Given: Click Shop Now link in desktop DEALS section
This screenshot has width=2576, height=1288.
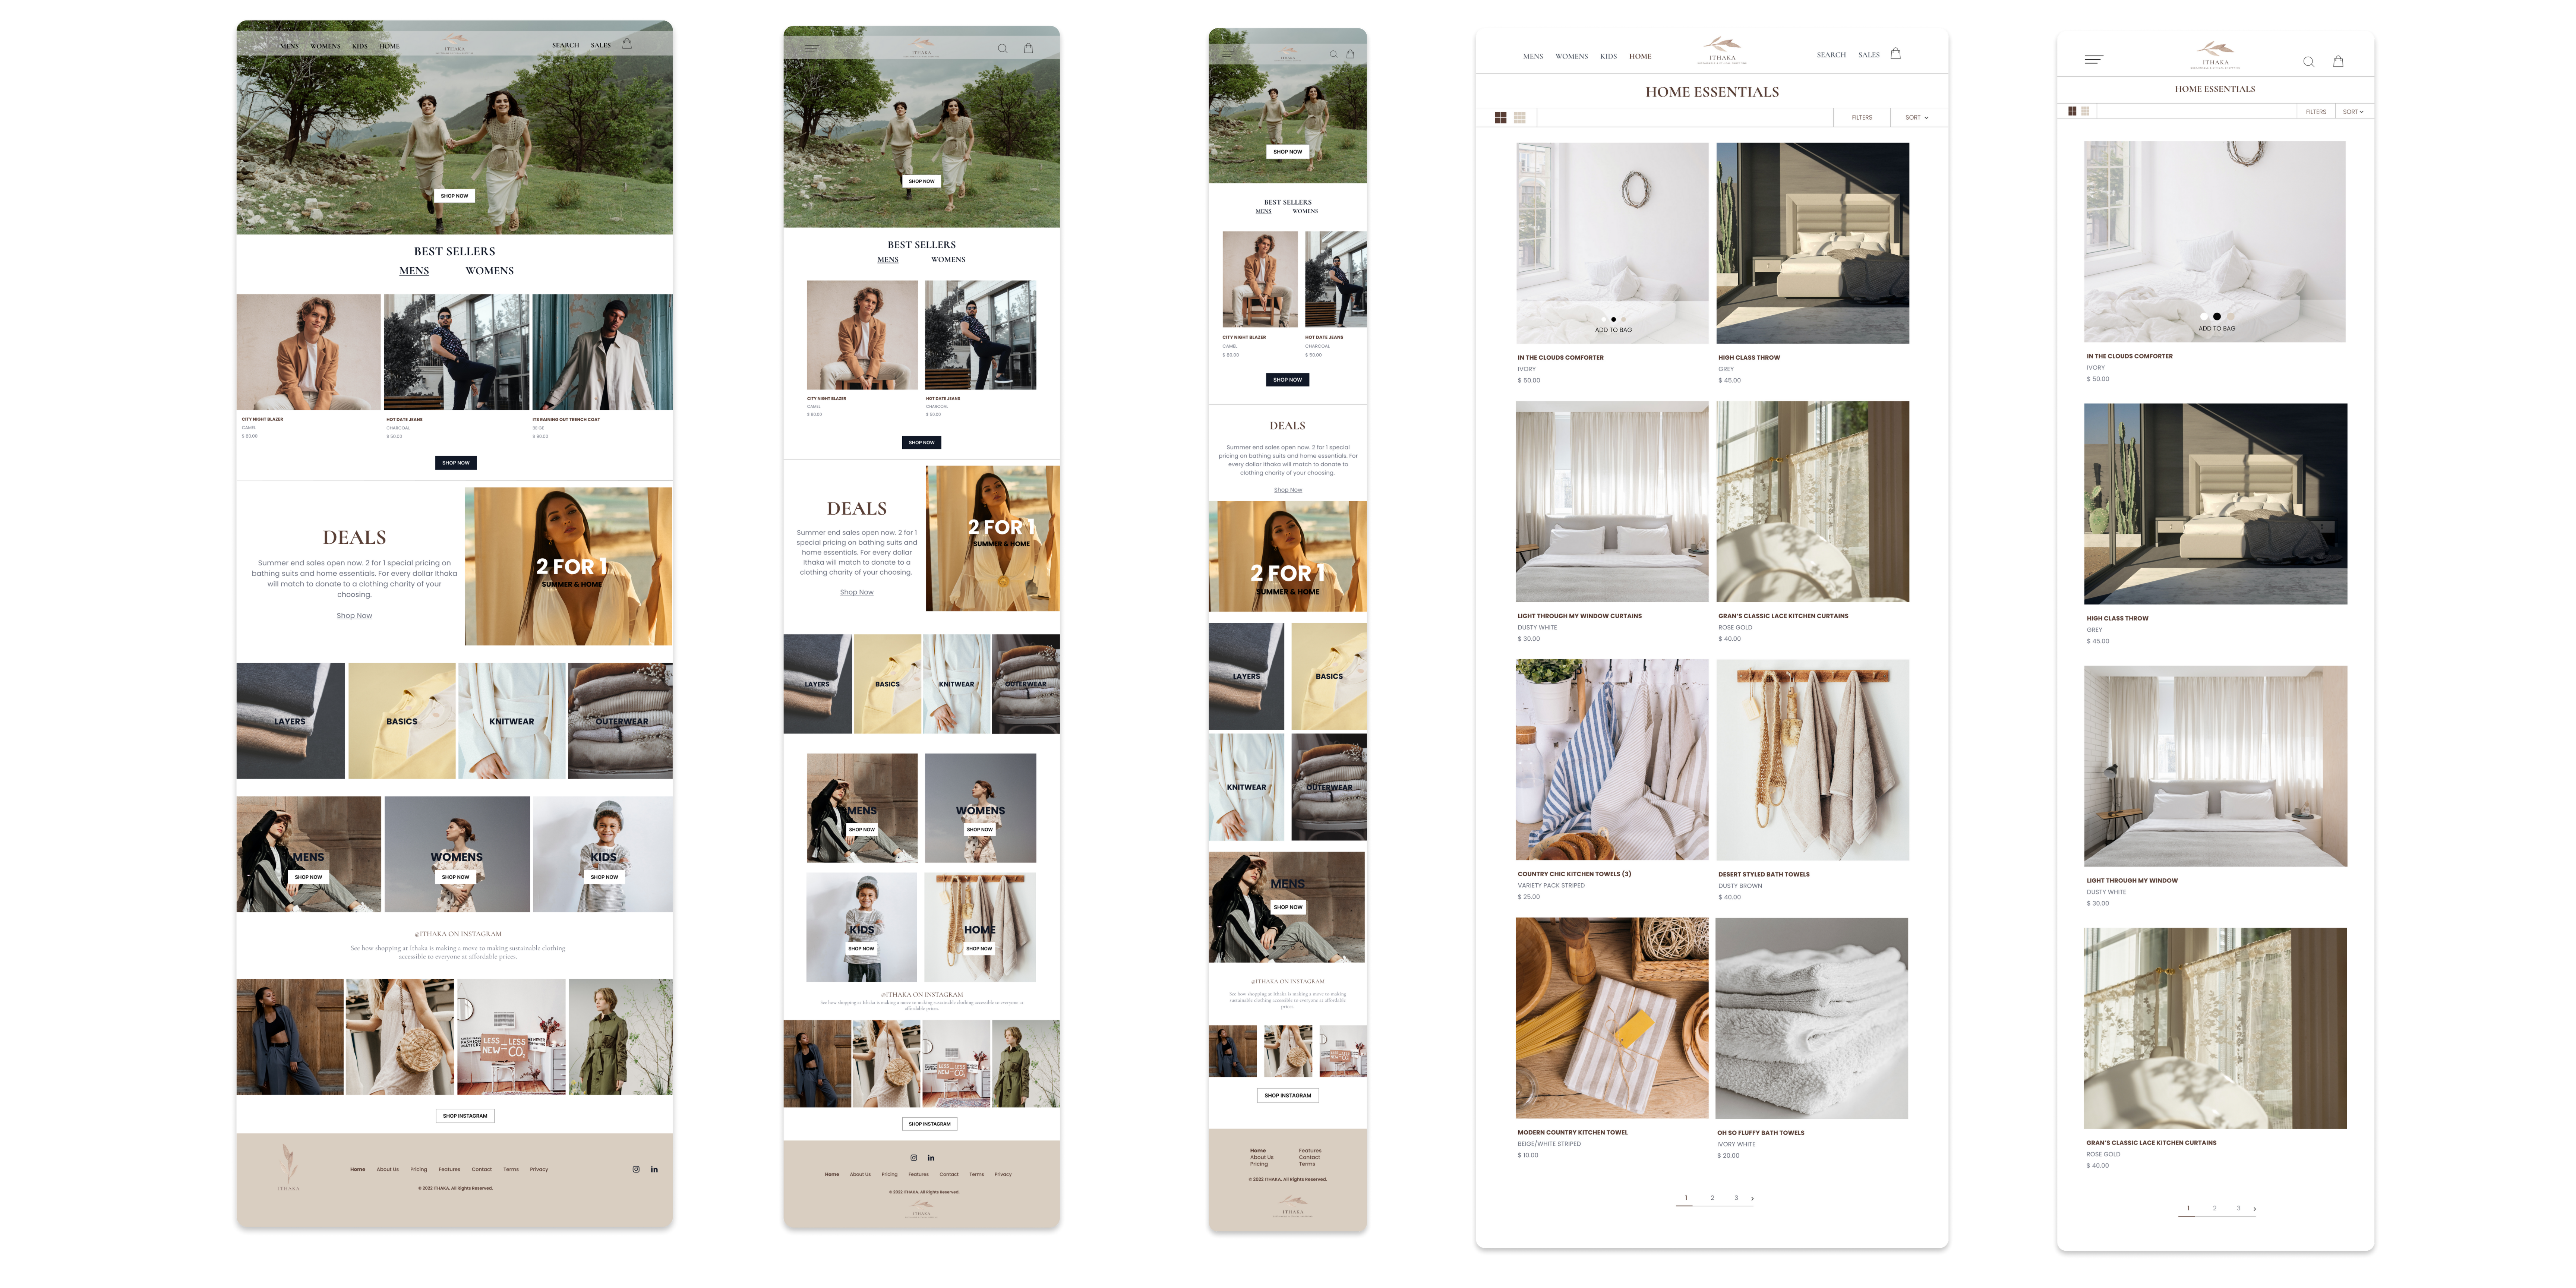Looking at the screenshot, I should coord(354,616).
